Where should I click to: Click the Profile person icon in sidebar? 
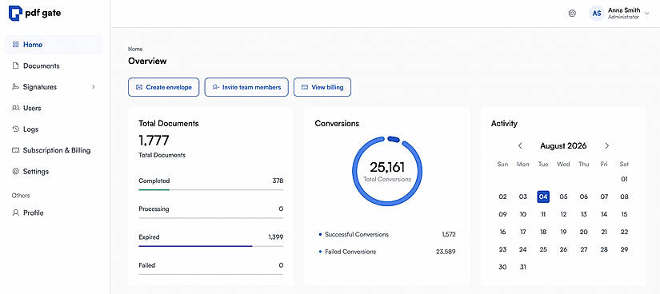(15, 213)
